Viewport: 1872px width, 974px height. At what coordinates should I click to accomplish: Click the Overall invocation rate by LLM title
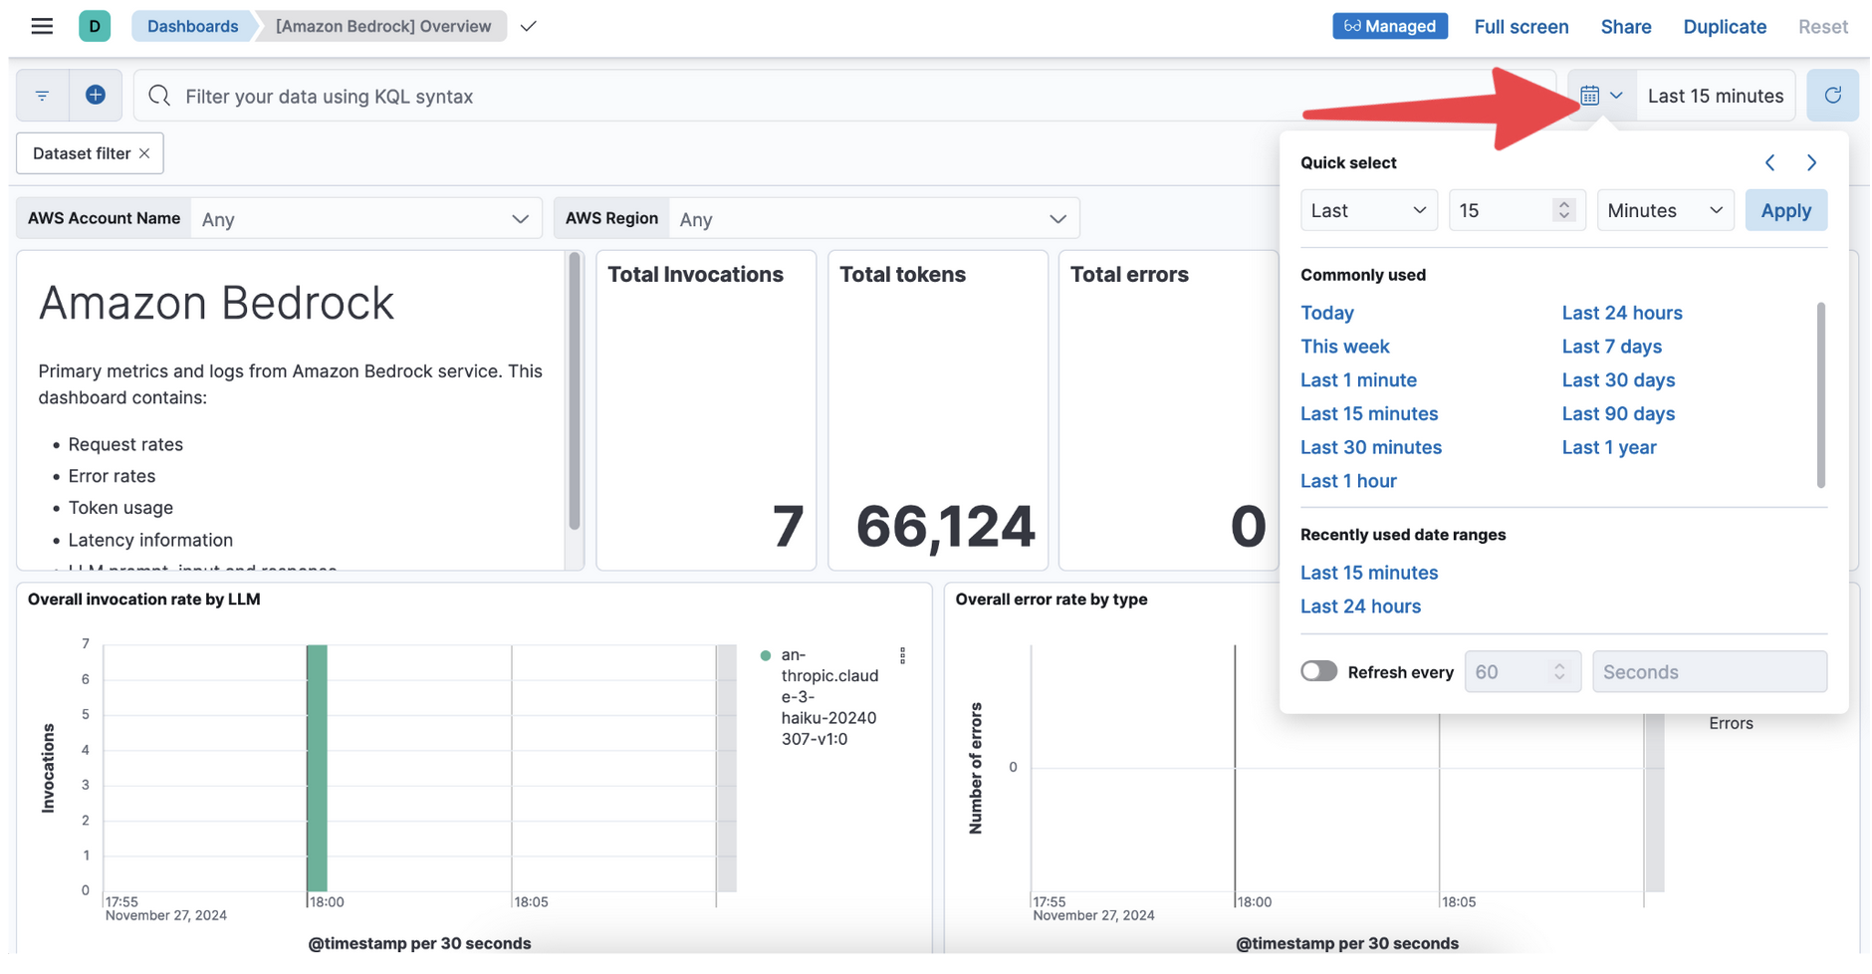[144, 600]
